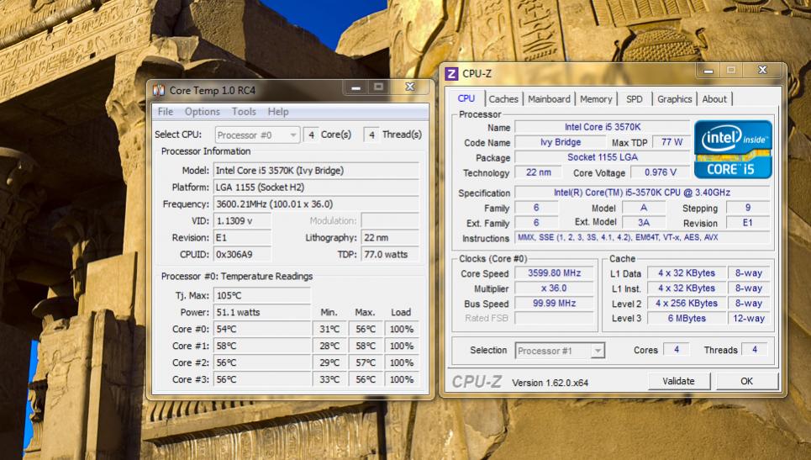This screenshot has height=460, width=811.
Task: Open the Options menu in Core Temp
Action: pos(203,112)
